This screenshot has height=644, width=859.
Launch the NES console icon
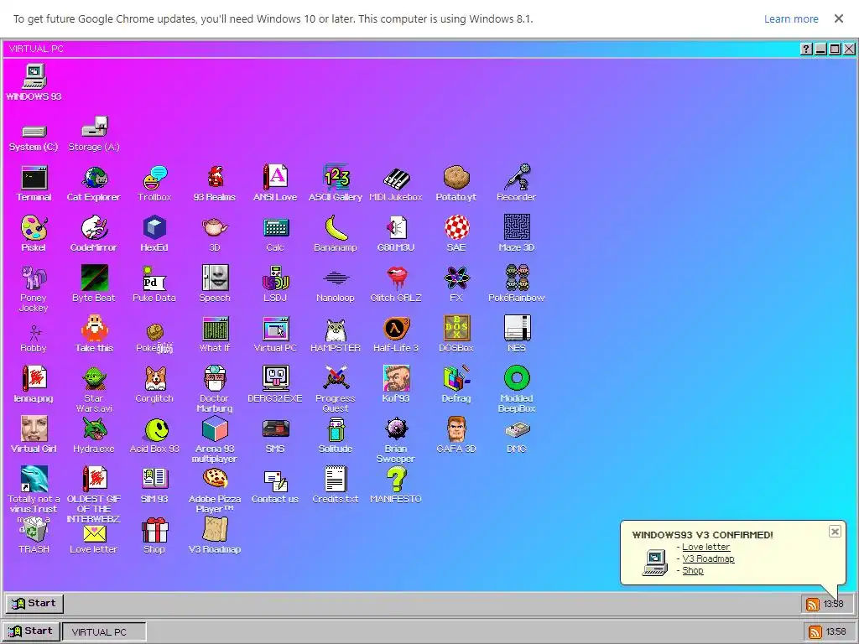(517, 335)
